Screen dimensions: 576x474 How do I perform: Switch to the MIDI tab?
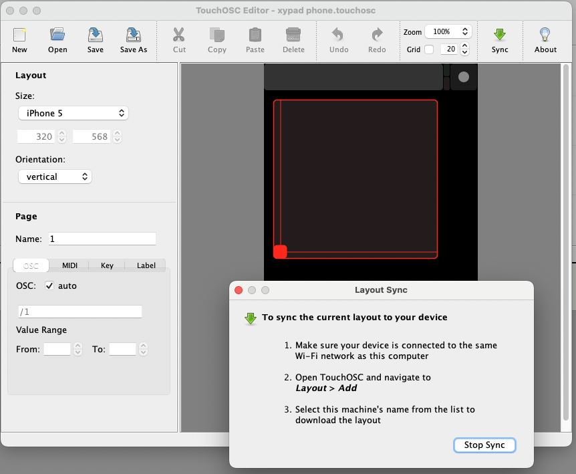[69, 265]
